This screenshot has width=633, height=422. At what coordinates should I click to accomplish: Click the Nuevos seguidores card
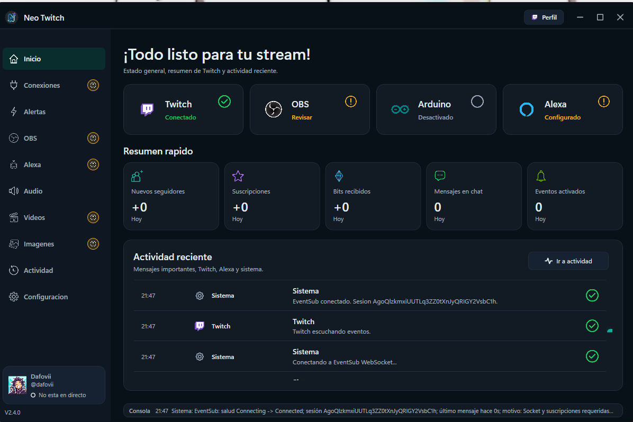tap(171, 197)
